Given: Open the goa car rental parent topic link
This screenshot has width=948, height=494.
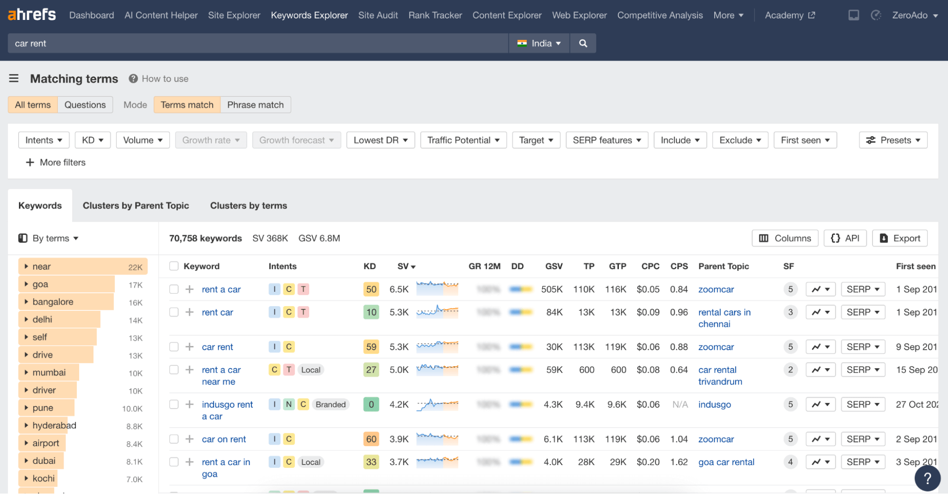Looking at the screenshot, I should point(726,462).
